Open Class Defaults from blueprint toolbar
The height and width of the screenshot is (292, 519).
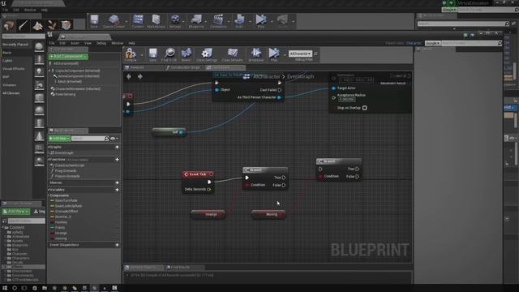(x=233, y=54)
